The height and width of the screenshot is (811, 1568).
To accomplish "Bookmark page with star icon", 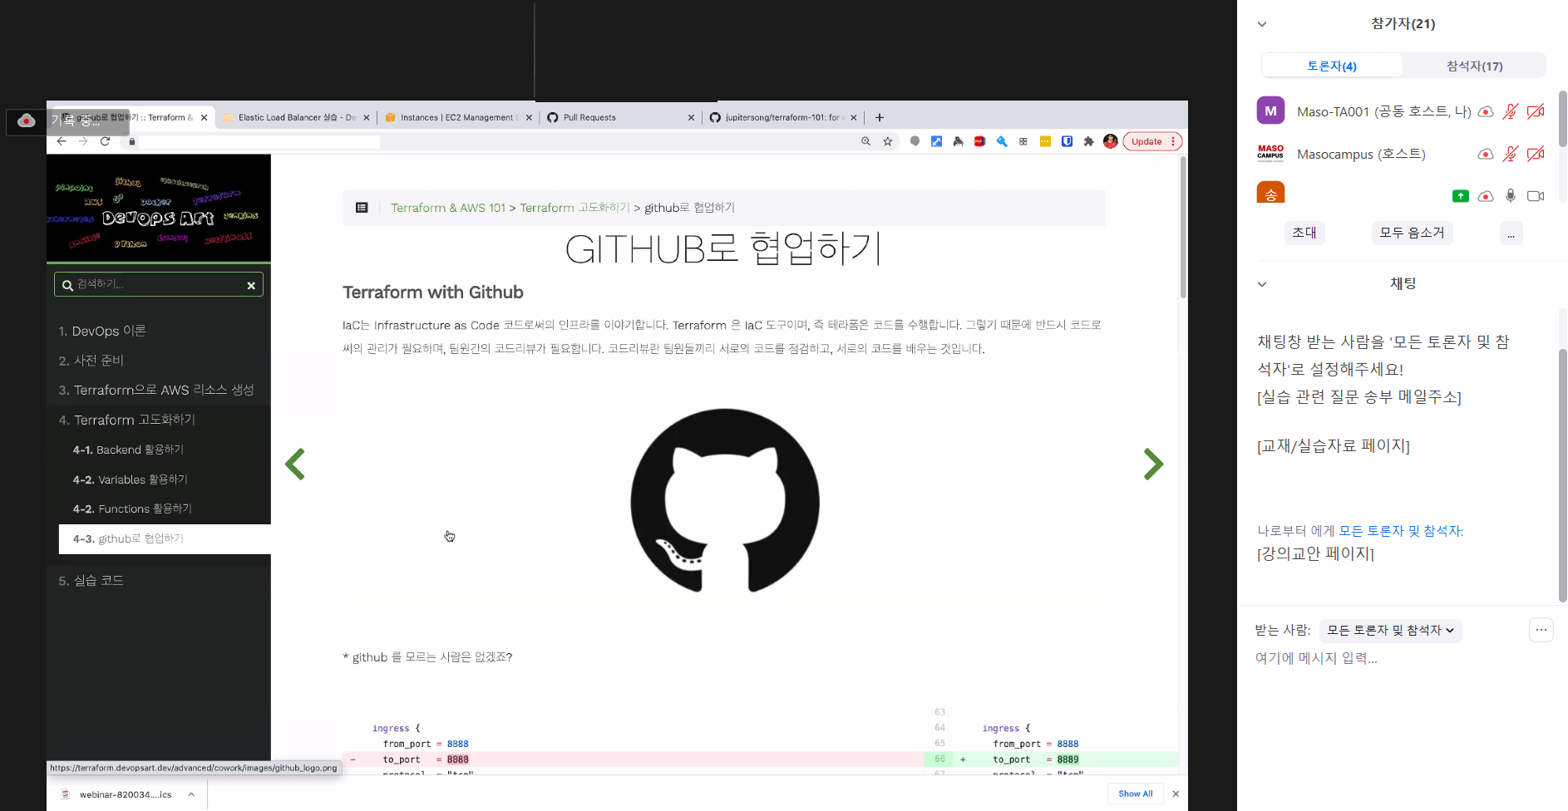I will pos(888,141).
